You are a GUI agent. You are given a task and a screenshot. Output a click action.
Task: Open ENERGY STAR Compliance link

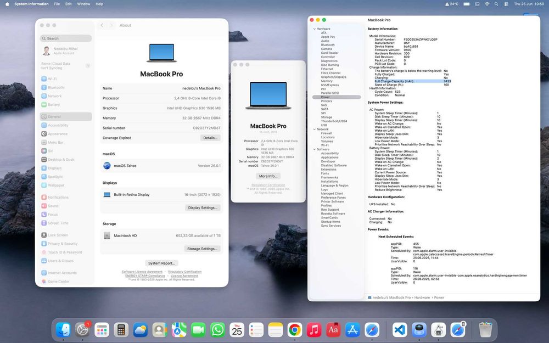pos(145,276)
